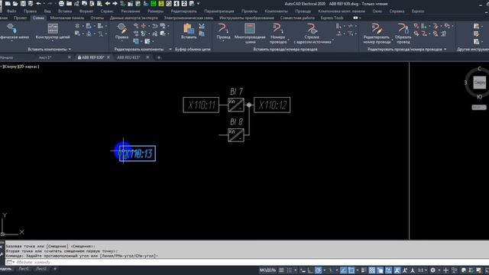
Task: Open quick access toolbar customize dropdown
Action: coord(199,4)
